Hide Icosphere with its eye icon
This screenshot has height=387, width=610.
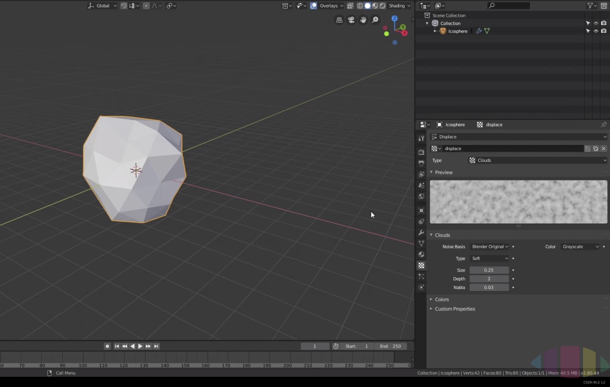[x=596, y=31]
